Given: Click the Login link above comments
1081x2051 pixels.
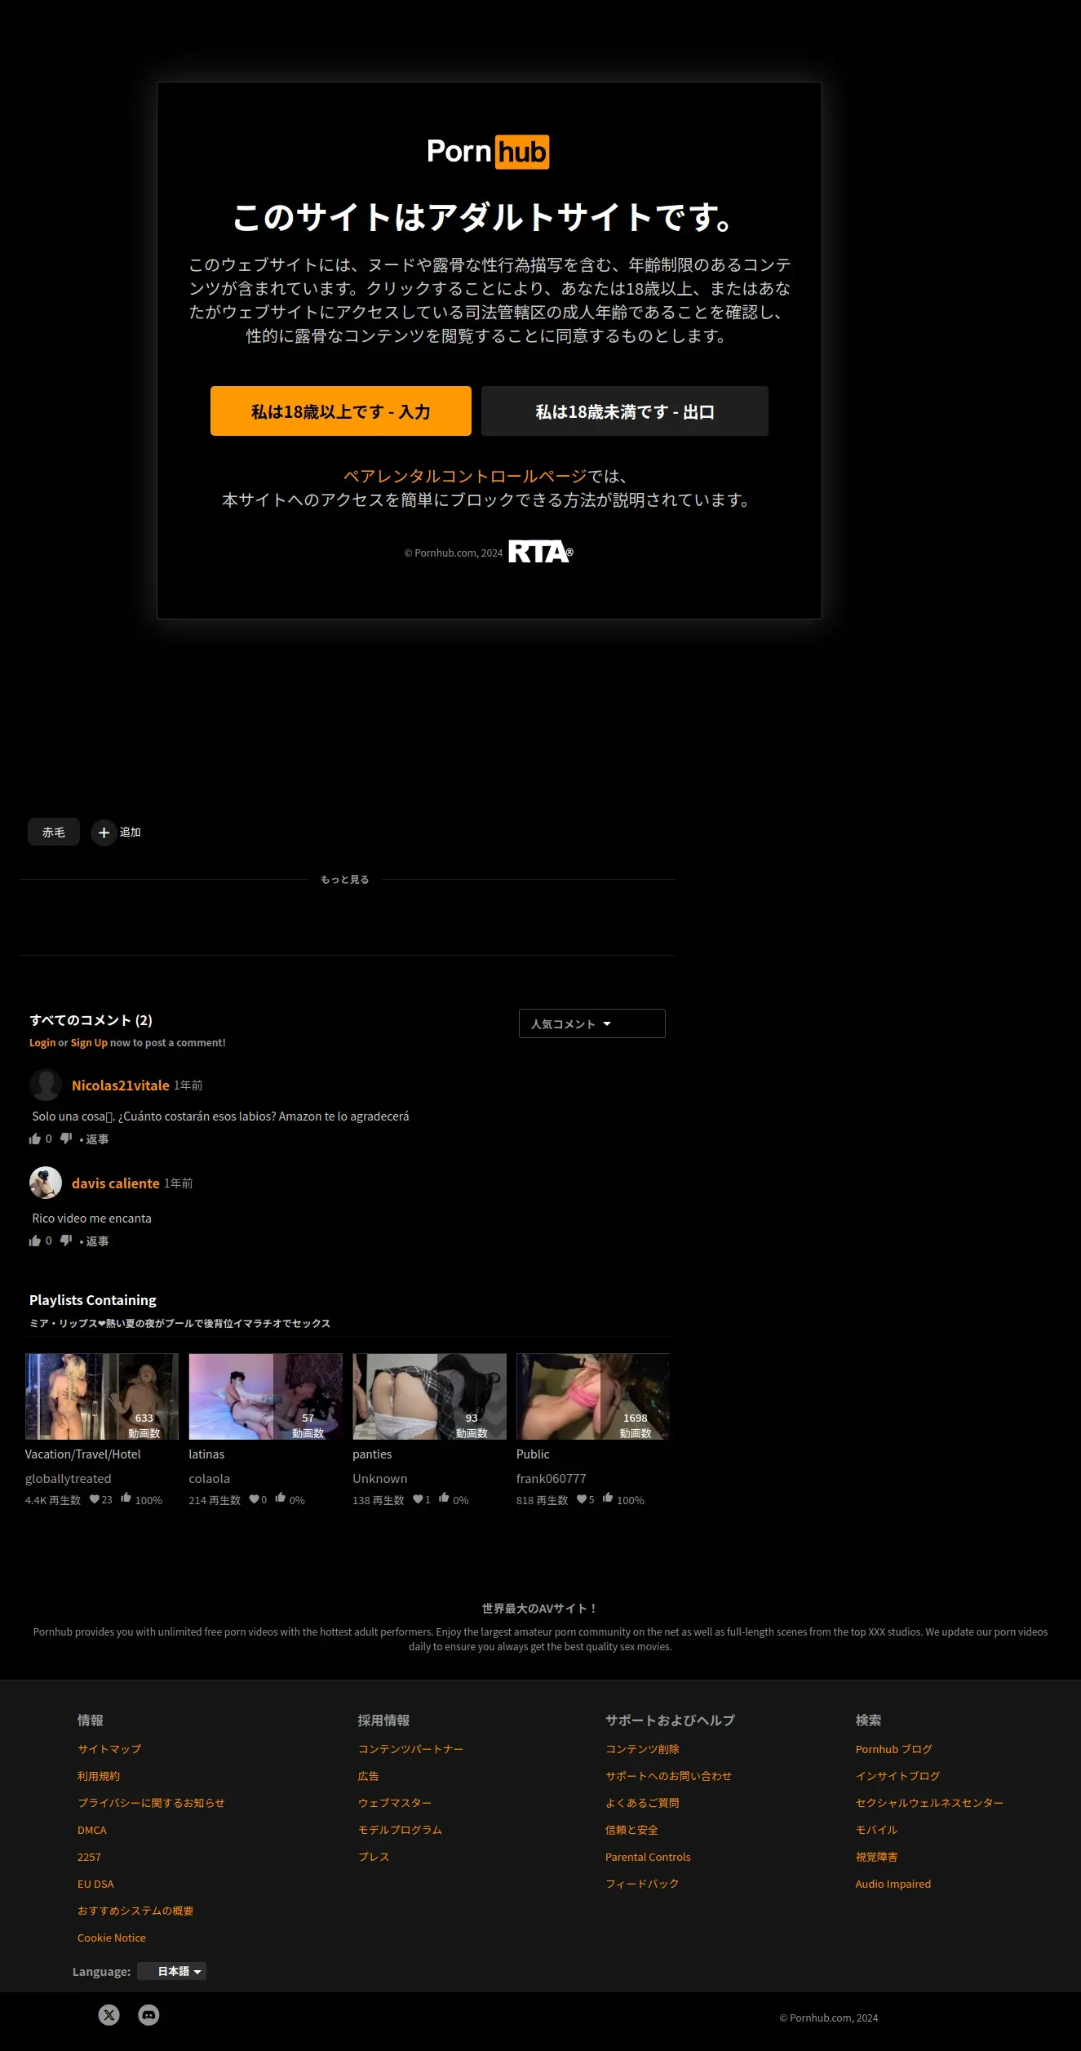Looking at the screenshot, I should click(x=42, y=1042).
